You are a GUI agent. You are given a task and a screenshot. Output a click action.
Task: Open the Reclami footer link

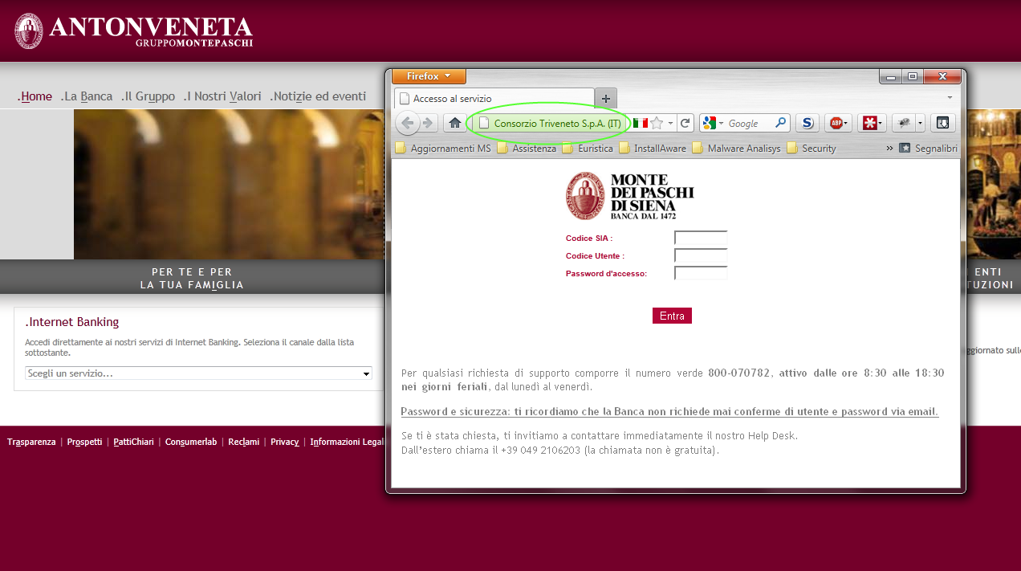(x=244, y=442)
